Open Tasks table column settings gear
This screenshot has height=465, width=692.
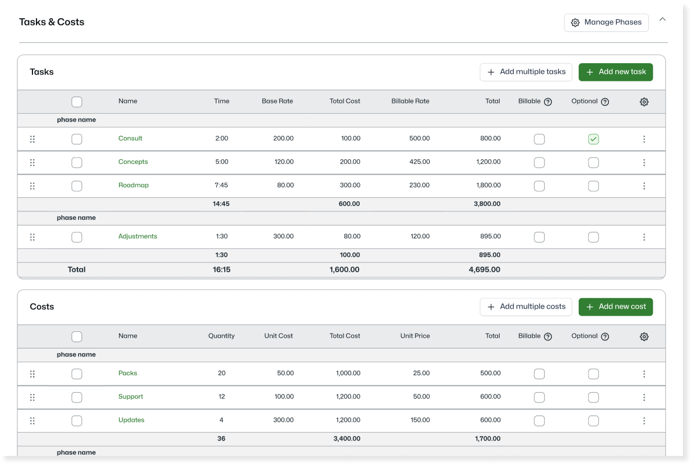click(x=644, y=102)
